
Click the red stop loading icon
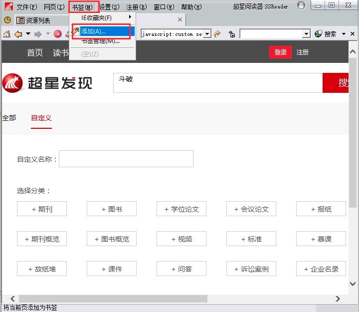point(58,34)
